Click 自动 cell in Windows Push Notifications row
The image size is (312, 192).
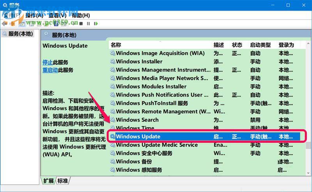(x=255, y=95)
